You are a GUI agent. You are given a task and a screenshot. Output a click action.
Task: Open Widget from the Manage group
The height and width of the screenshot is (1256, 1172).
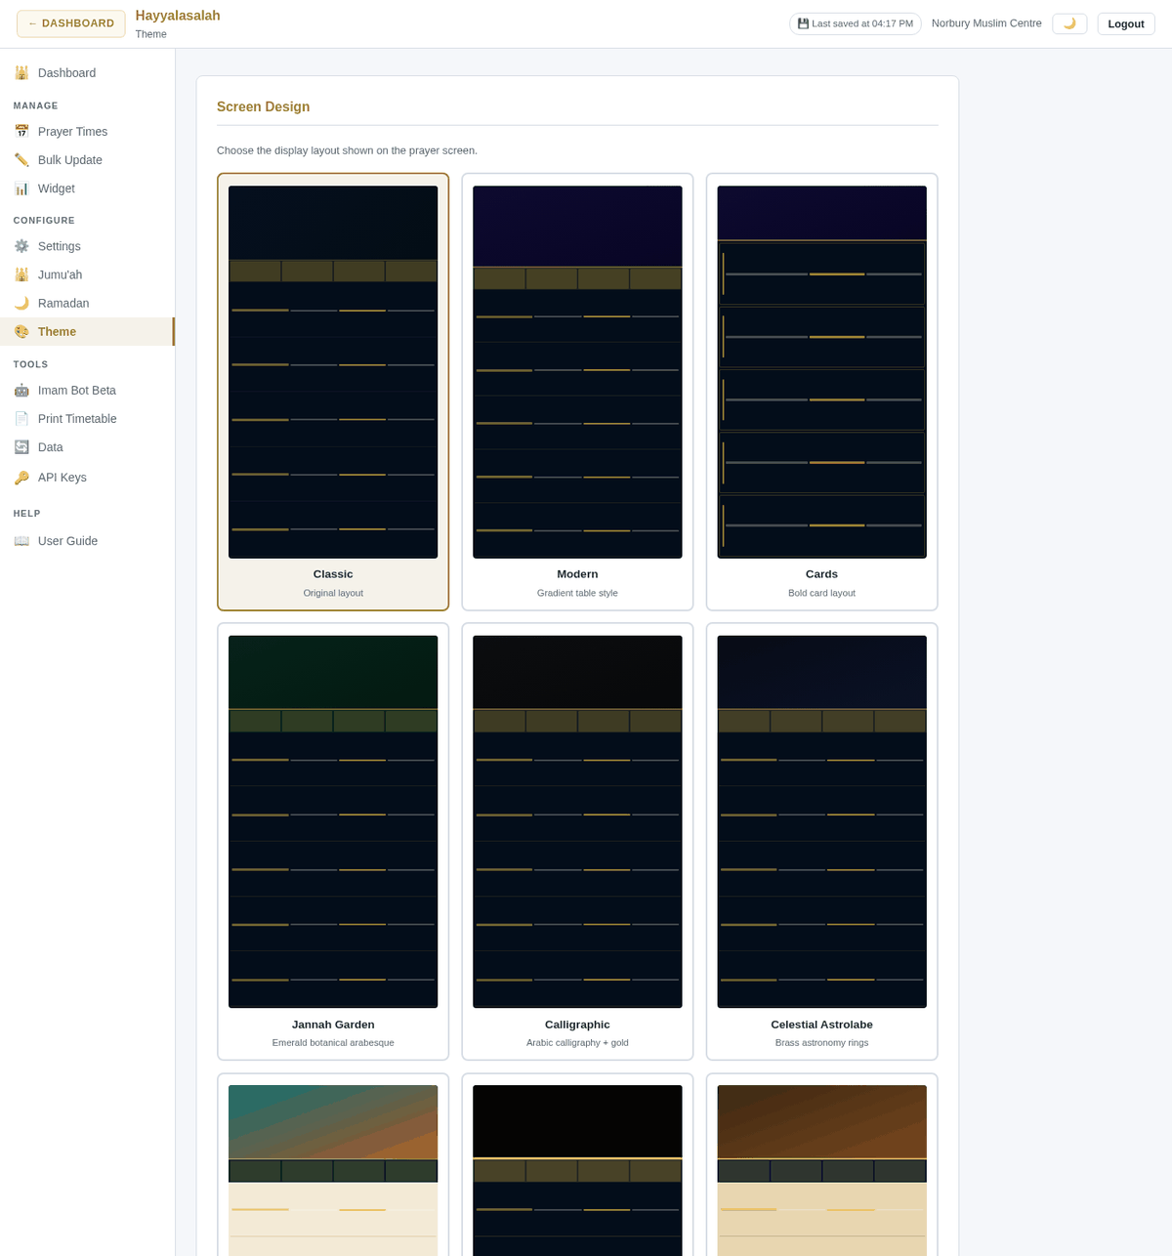(87, 188)
